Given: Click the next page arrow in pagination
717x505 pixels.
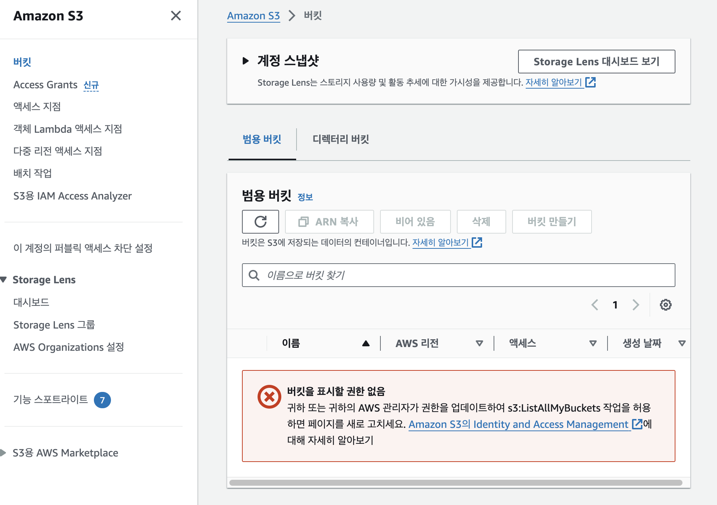Looking at the screenshot, I should tap(636, 305).
